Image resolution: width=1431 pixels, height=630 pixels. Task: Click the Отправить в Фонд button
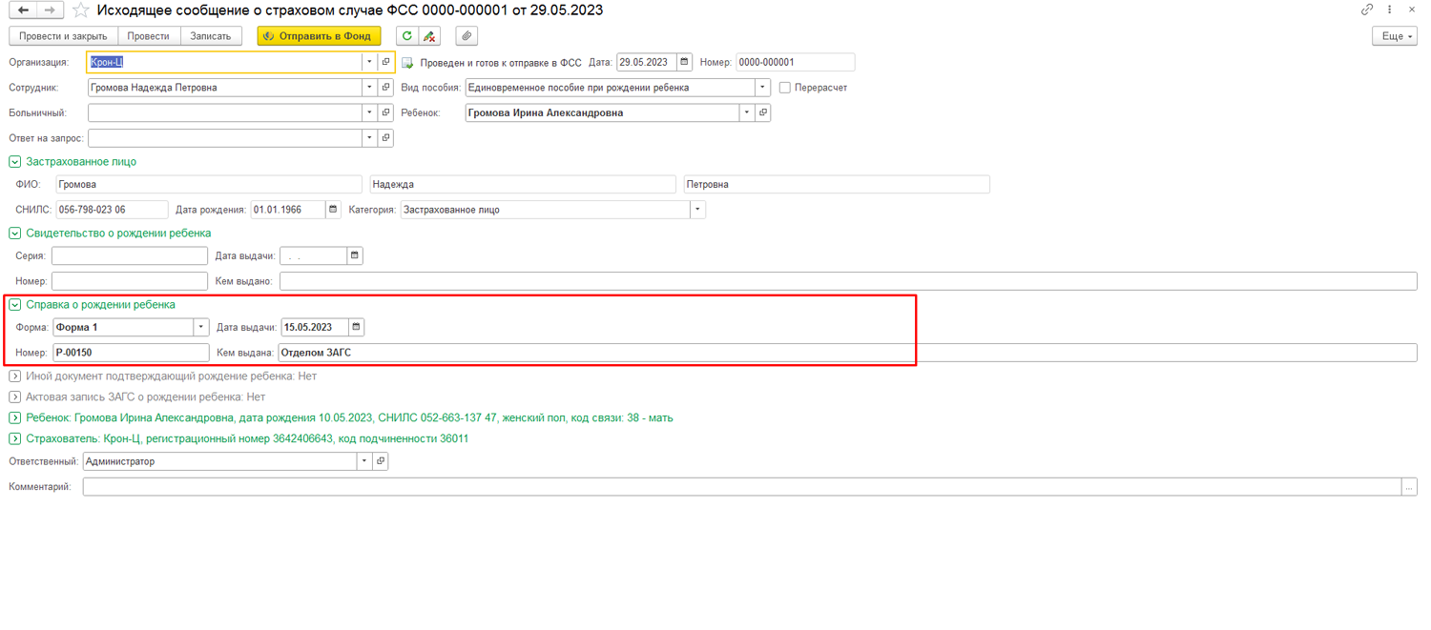click(320, 36)
